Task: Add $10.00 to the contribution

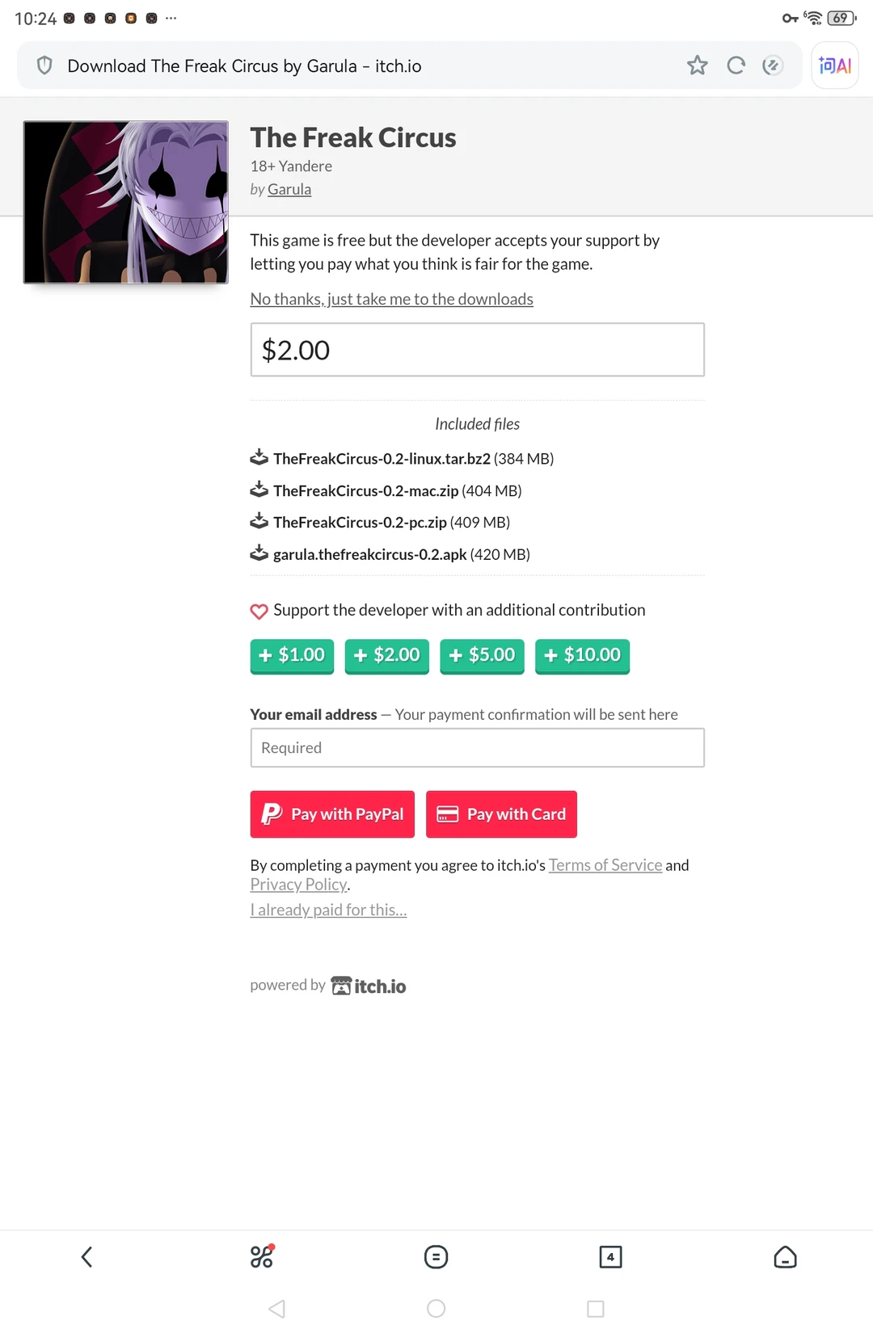Action: click(x=582, y=655)
